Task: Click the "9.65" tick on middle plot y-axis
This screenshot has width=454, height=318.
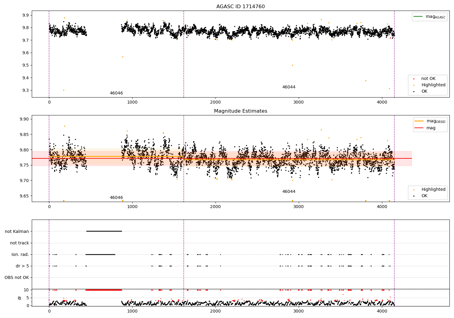Action: 25,196
